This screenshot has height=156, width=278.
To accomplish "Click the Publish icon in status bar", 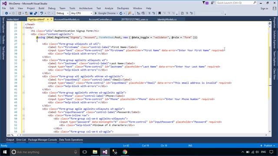I will click(261, 146).
